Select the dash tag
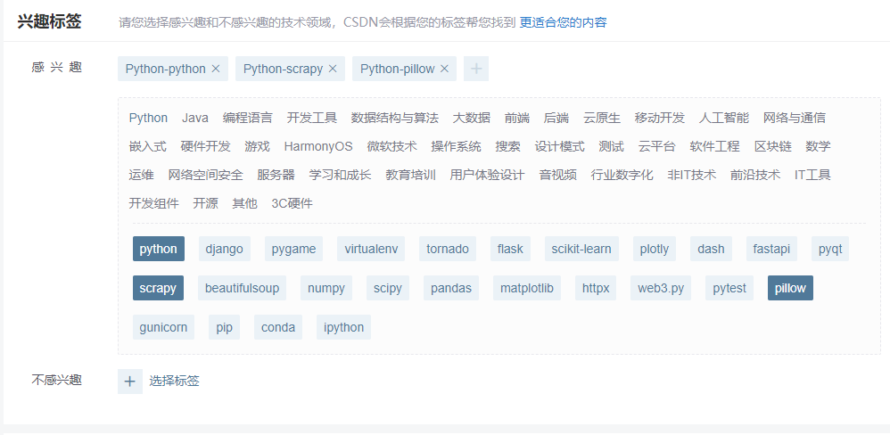Screen dimensions: 890x435 [712, 249]
